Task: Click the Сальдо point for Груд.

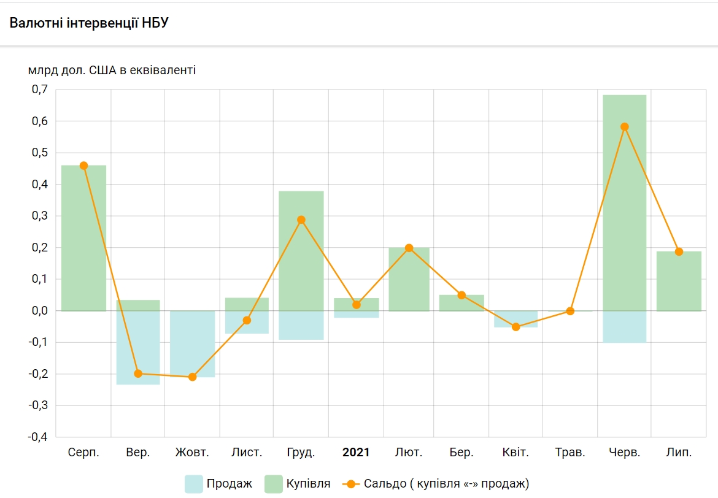Action: point(301,220)
